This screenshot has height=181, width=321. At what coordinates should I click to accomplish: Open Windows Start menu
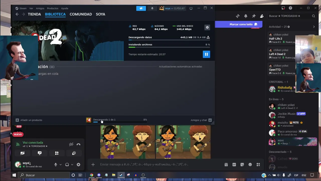(x=14, y=175)
